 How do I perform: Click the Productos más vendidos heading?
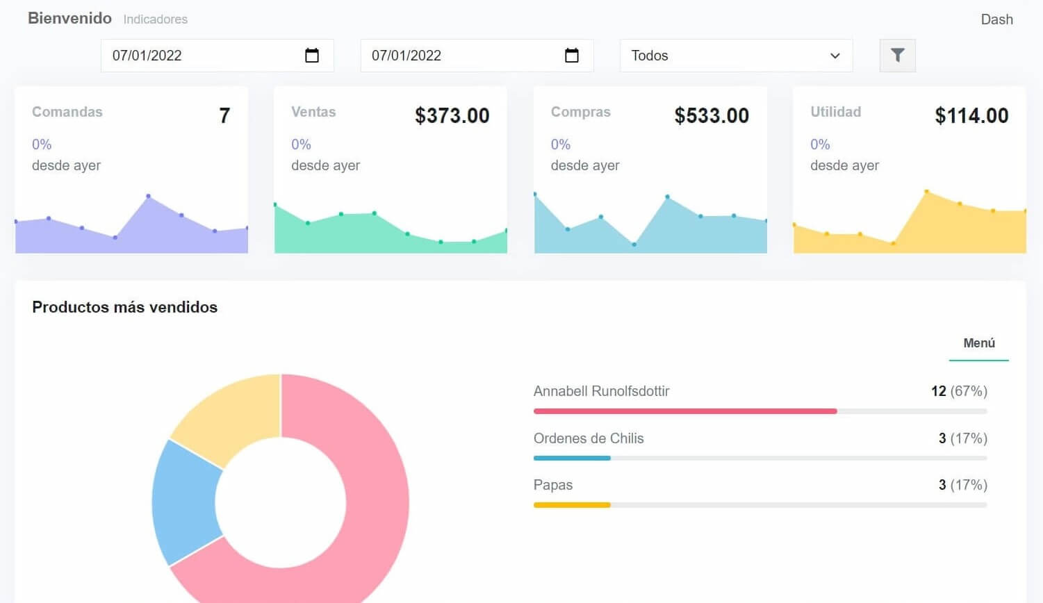[x=125, y=307]
